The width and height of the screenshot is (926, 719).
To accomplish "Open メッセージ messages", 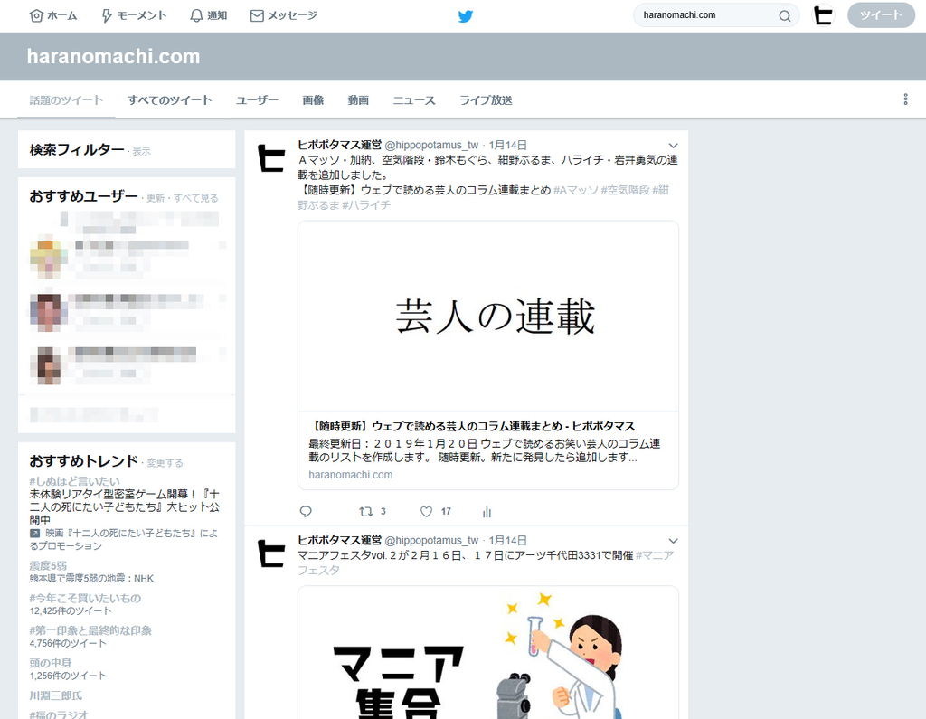I will tap(283, 16).
